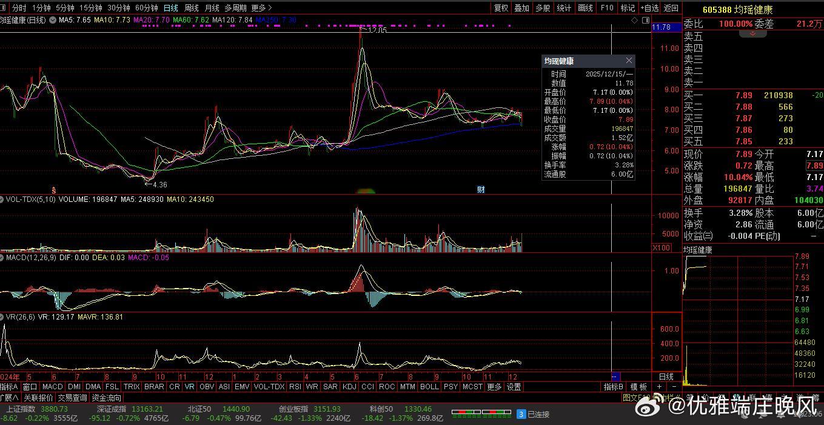Image resolution: width=824 pixels, height=425 pixels.
Task: Open the dropdown arrow beside 均瑶健康(日线)
Action: [53, 20]
